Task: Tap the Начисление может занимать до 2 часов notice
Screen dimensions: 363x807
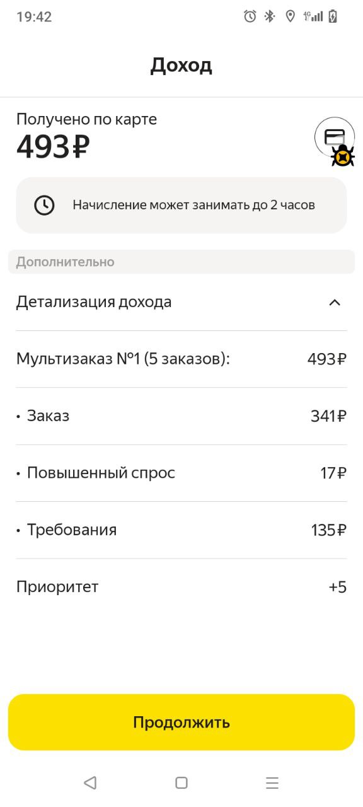Action: click(x=181, y=205)
